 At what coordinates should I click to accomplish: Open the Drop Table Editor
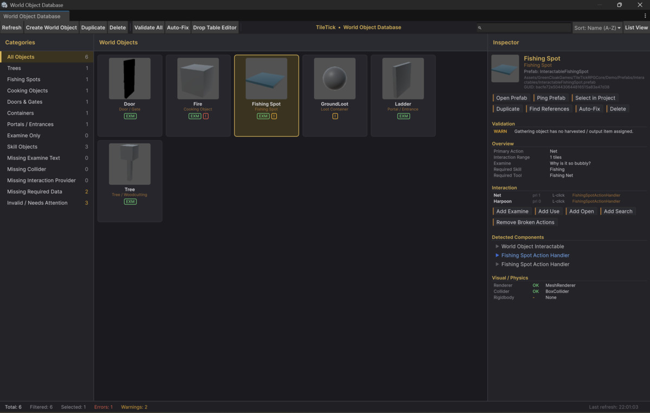pyautogui.click(x=215, y=28)
